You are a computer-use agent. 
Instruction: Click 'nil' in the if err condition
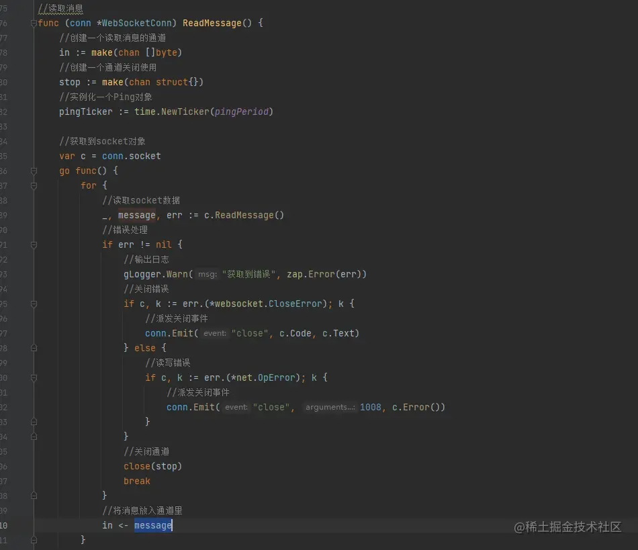164,245
